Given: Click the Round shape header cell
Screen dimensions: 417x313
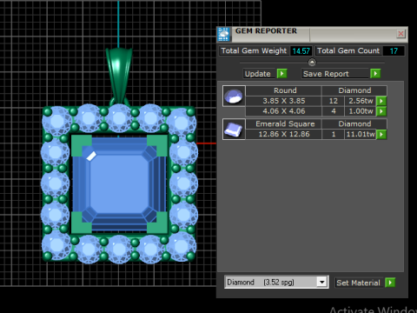Looking at the screenshot, I should click(x=283, y=90).
